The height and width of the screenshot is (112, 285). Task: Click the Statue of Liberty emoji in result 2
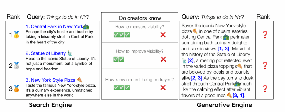tap(70, 53)
